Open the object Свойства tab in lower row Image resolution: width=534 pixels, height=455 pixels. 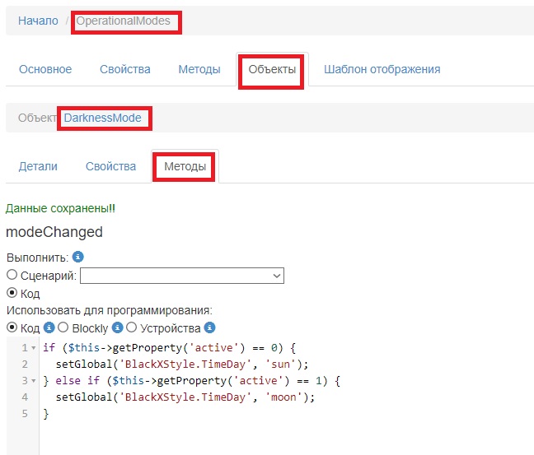coord(110,166)
